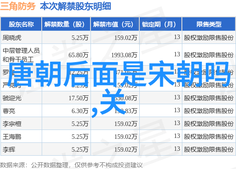Click the 6.30万 quantity cell

(80, 111)
